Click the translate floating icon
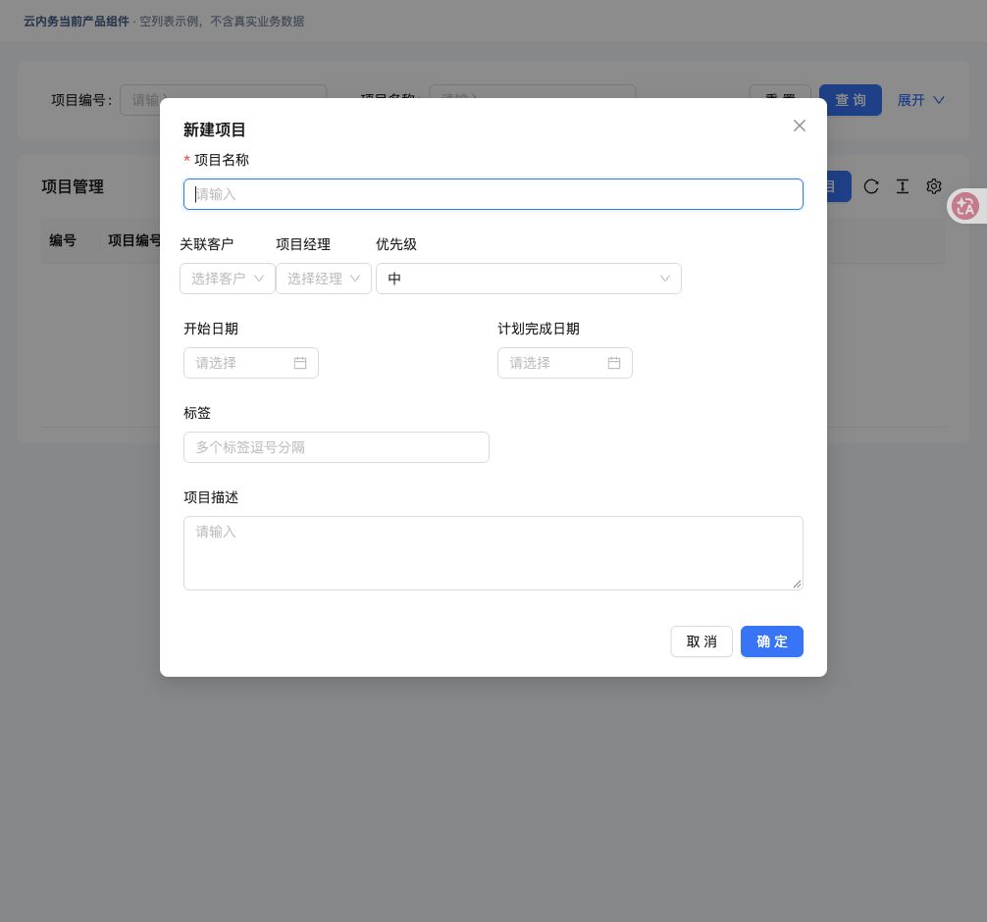This screenshot has width=987, height=922. 965,206
